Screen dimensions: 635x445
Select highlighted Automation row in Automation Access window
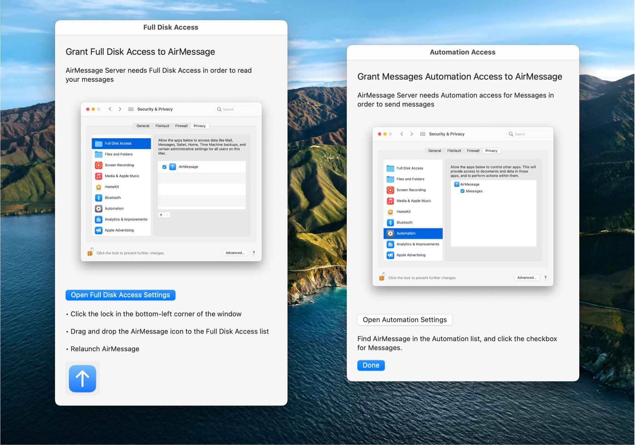coord(413,233)
